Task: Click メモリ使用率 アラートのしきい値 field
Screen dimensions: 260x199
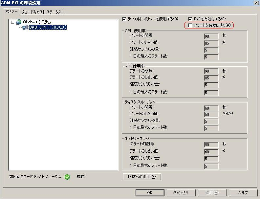Action: pos(211,78)
